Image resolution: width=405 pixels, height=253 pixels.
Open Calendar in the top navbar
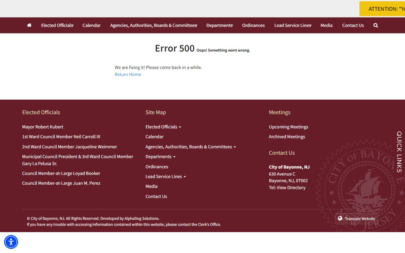point(91,25)
